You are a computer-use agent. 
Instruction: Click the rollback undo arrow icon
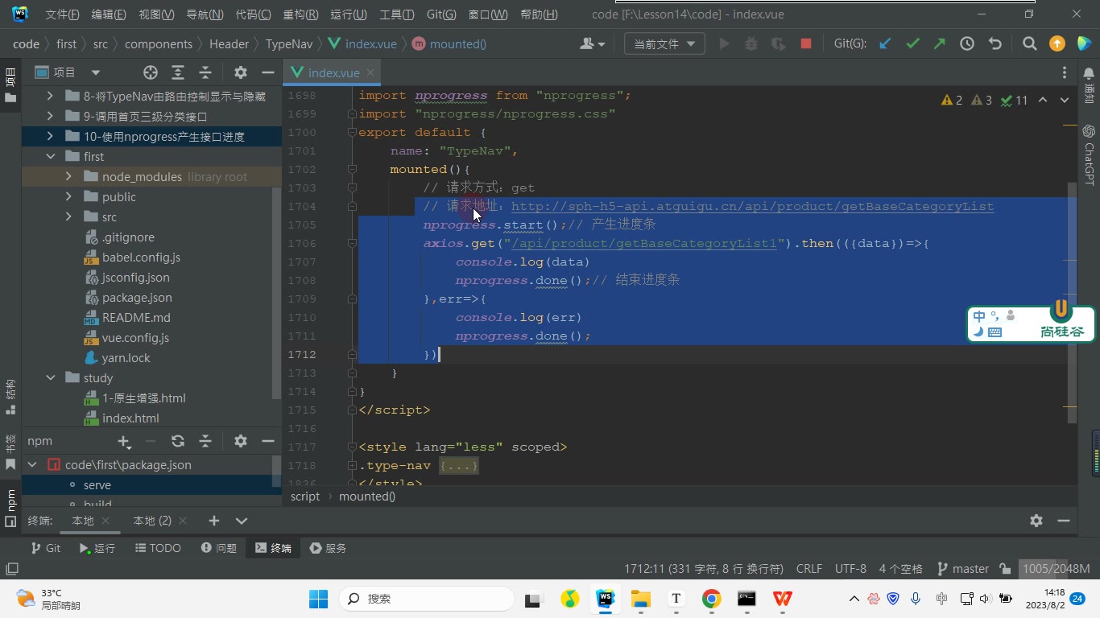click(x=995, y=44)
